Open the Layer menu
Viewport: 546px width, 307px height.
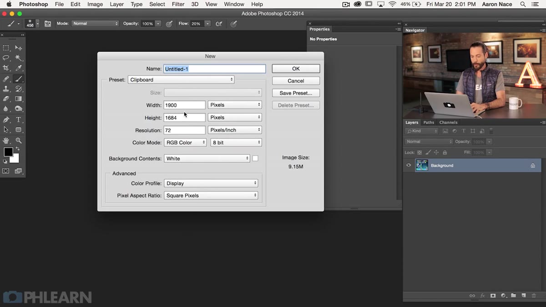click(116, 4)
